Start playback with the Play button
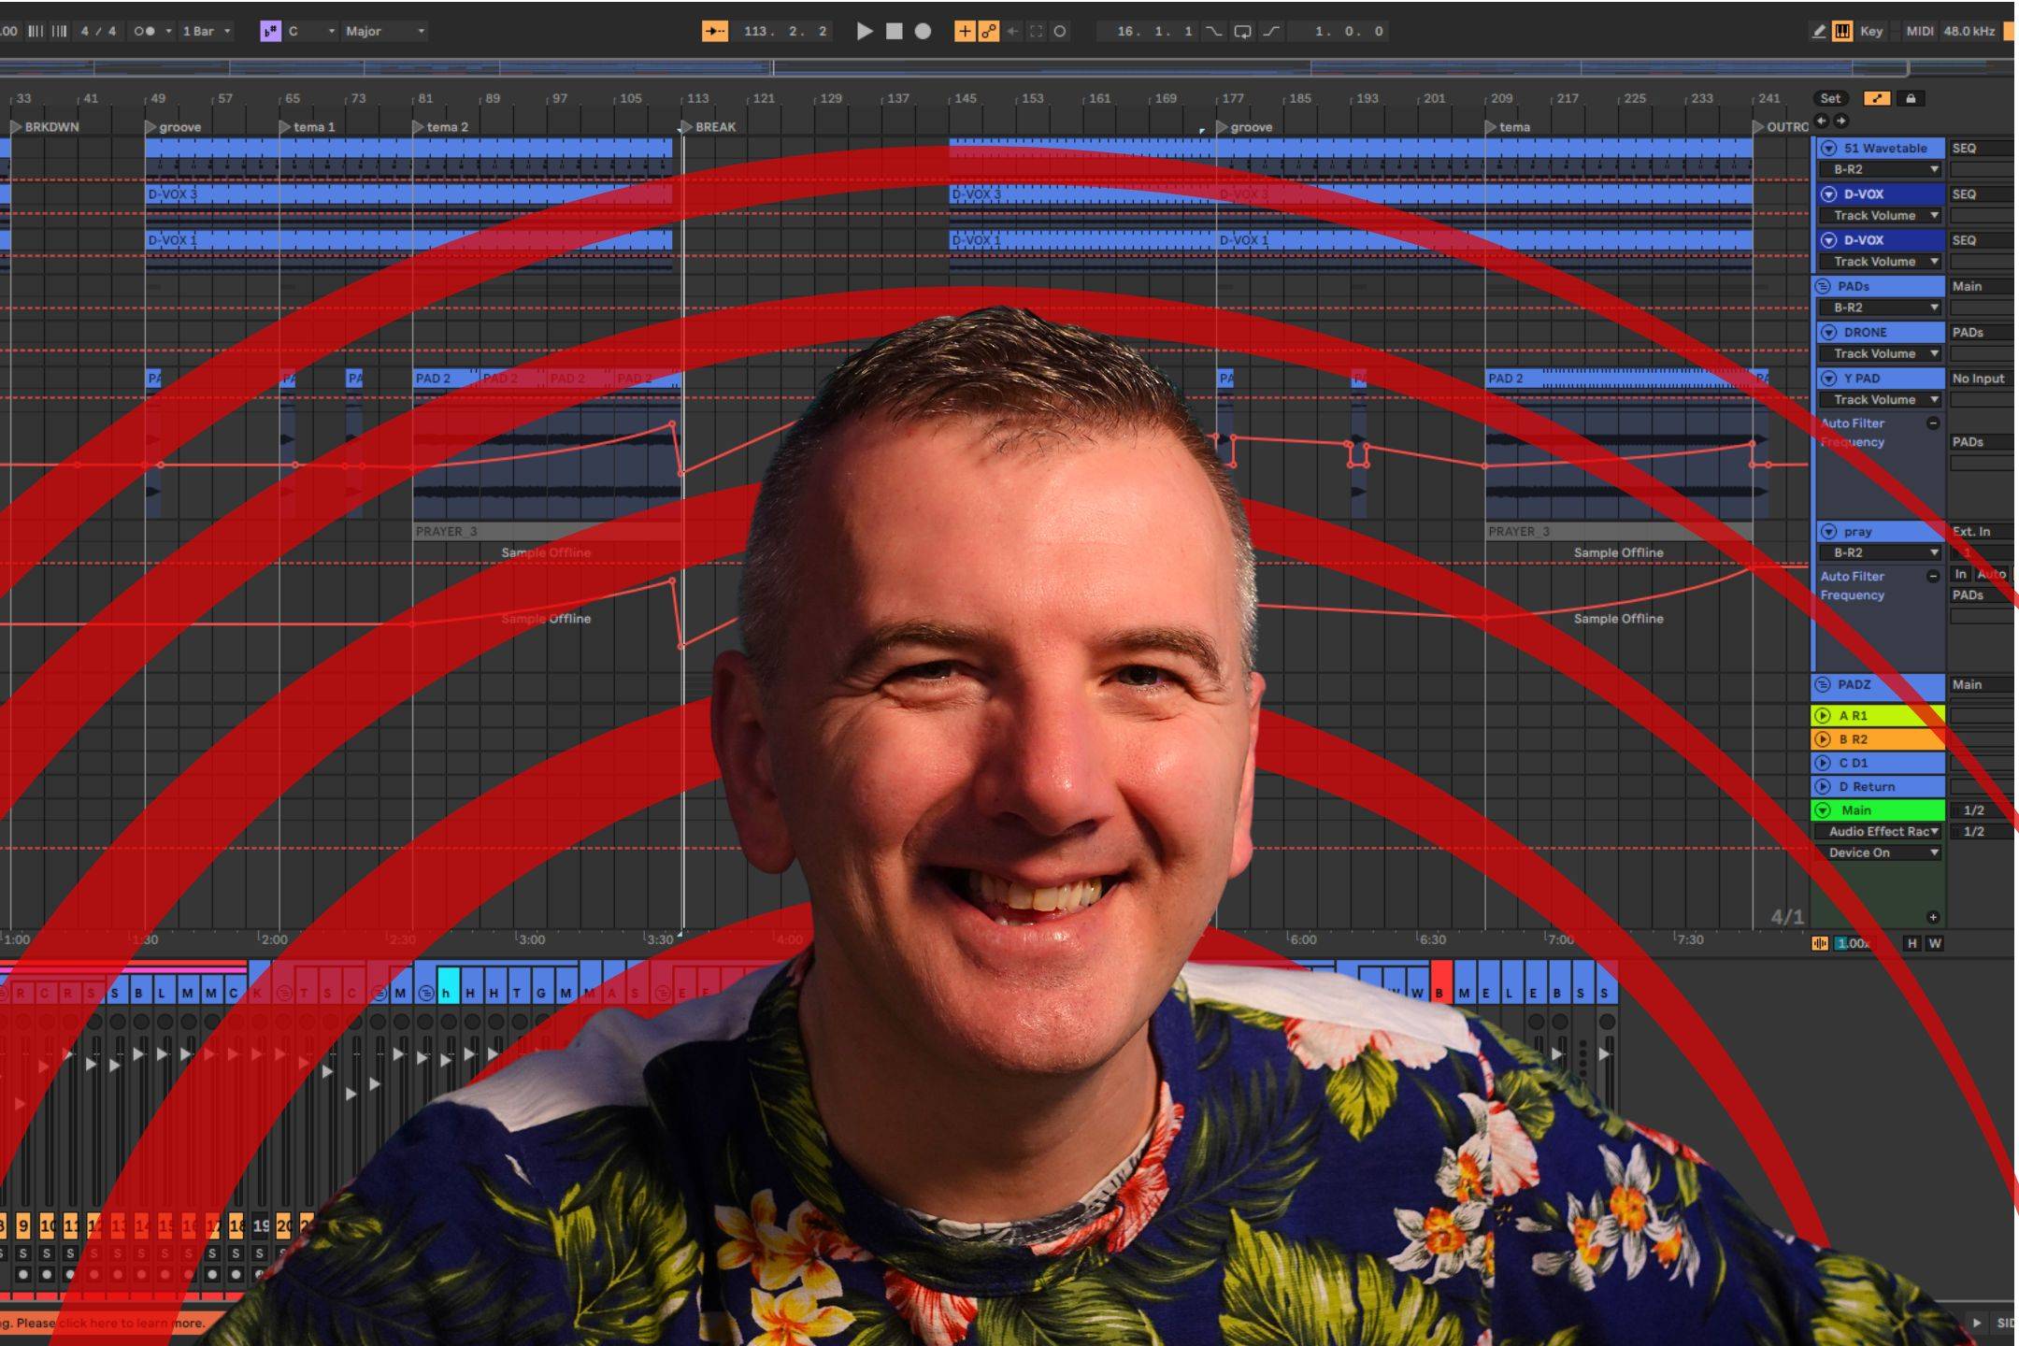Image resolution: width=2019 pixels, height=1346 pixels. [865, 31]
